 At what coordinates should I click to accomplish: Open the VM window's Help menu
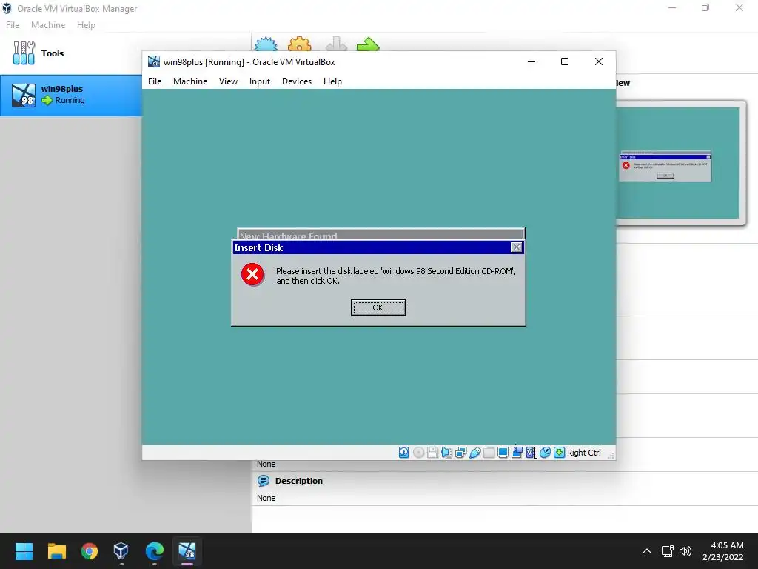332,81
